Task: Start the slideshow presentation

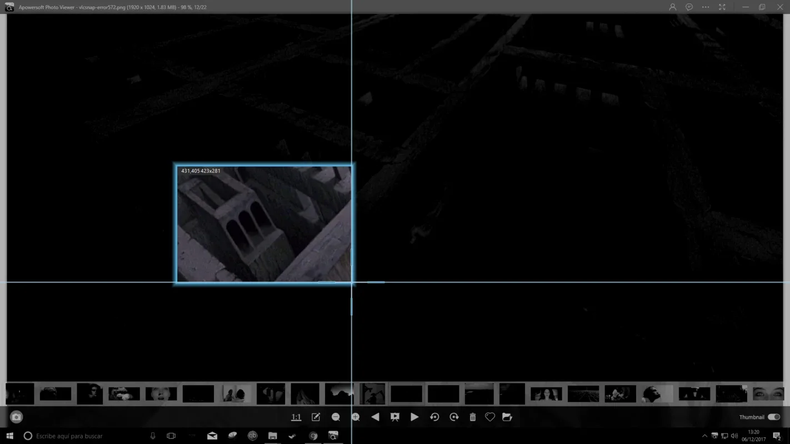Action: pyautogui.click(x=395, y=417)
